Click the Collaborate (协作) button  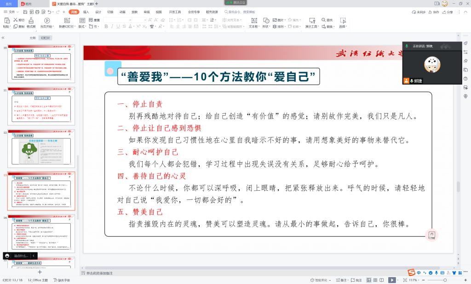pos(434,12)
